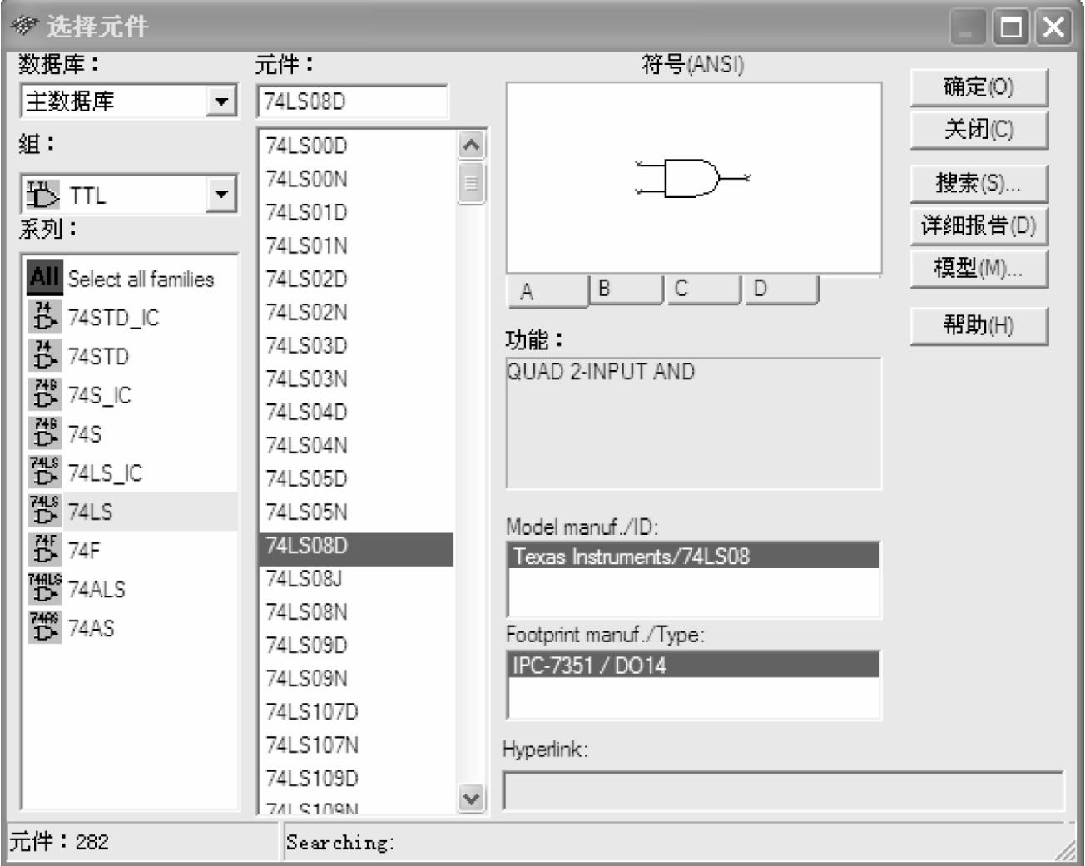Click the AND gate symbol preview
This screenshot has width=1085, height=866.
[692, 178]
